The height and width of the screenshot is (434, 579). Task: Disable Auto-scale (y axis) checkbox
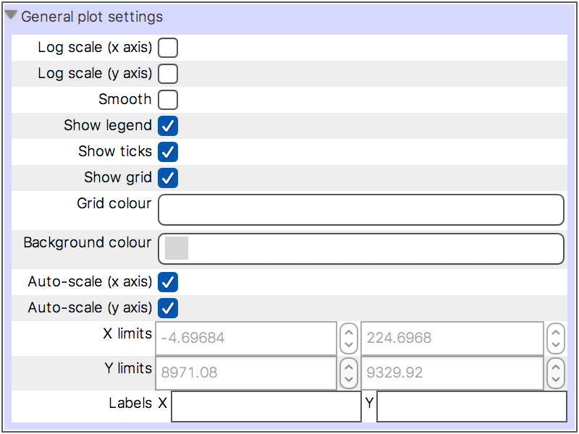click(168, 308)
